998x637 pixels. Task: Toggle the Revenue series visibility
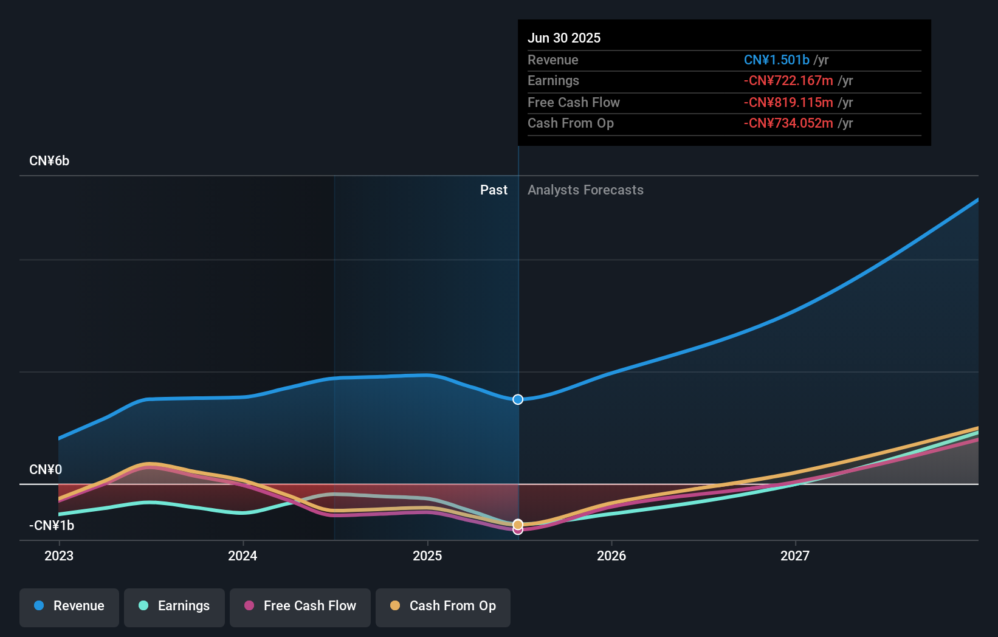(69, 606)
